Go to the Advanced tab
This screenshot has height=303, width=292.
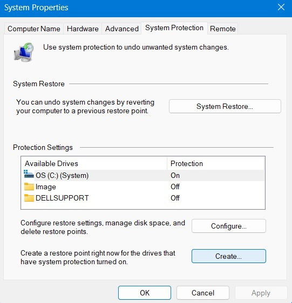click(122, 29)
